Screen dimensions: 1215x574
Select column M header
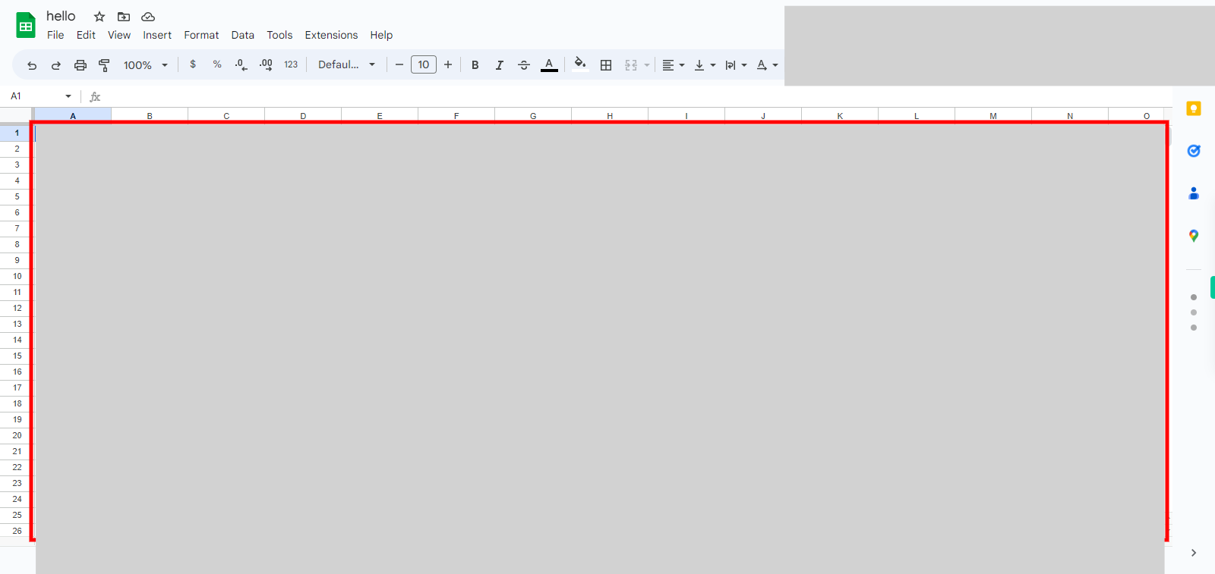993,115
